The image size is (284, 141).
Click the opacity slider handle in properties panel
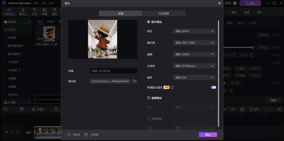pos(253,48)
